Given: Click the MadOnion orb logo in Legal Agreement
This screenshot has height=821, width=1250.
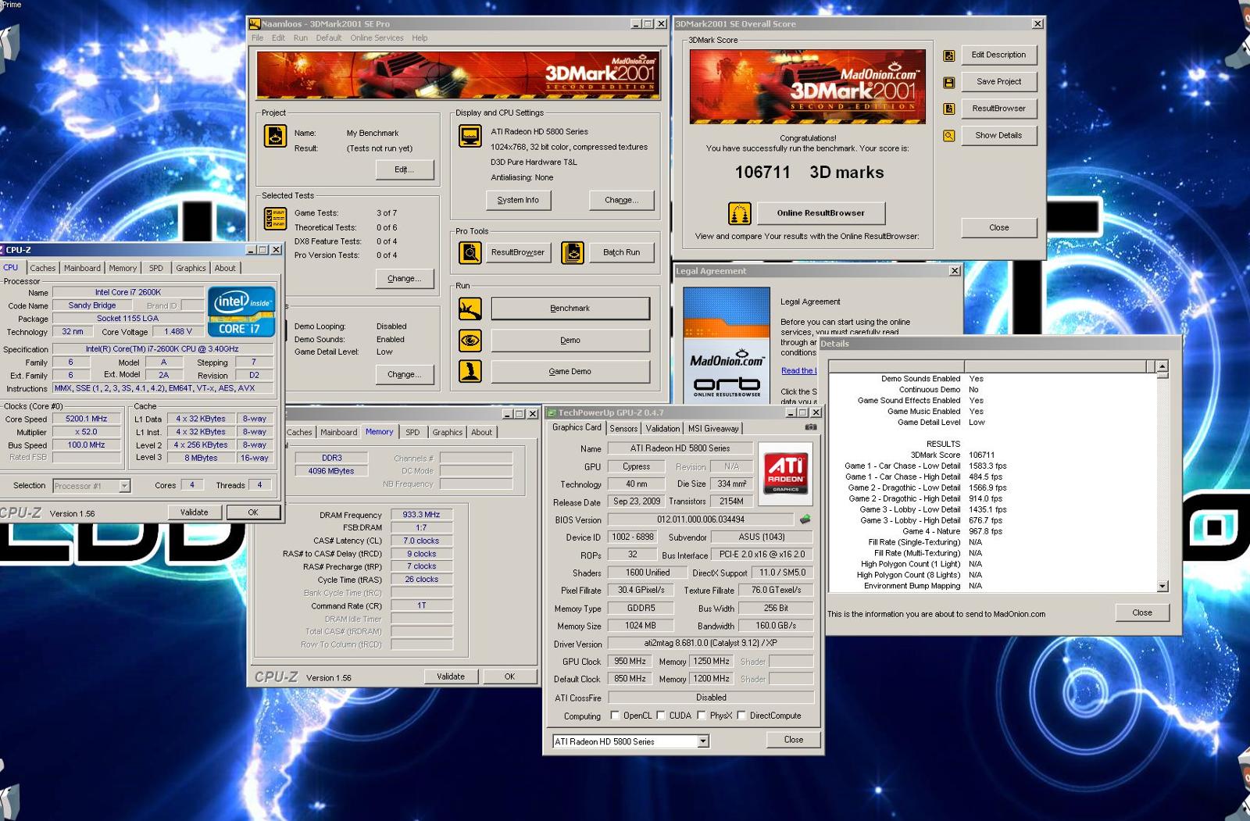Looking at the screenshot, I should [727, 344].
